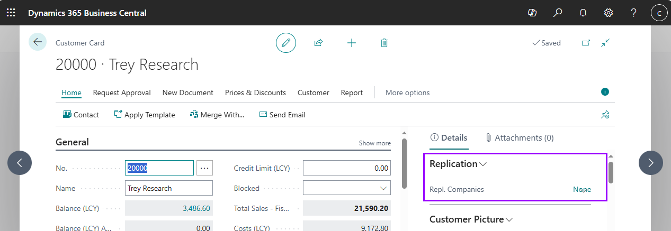Open the notifications bell

[x=583, y=13]
